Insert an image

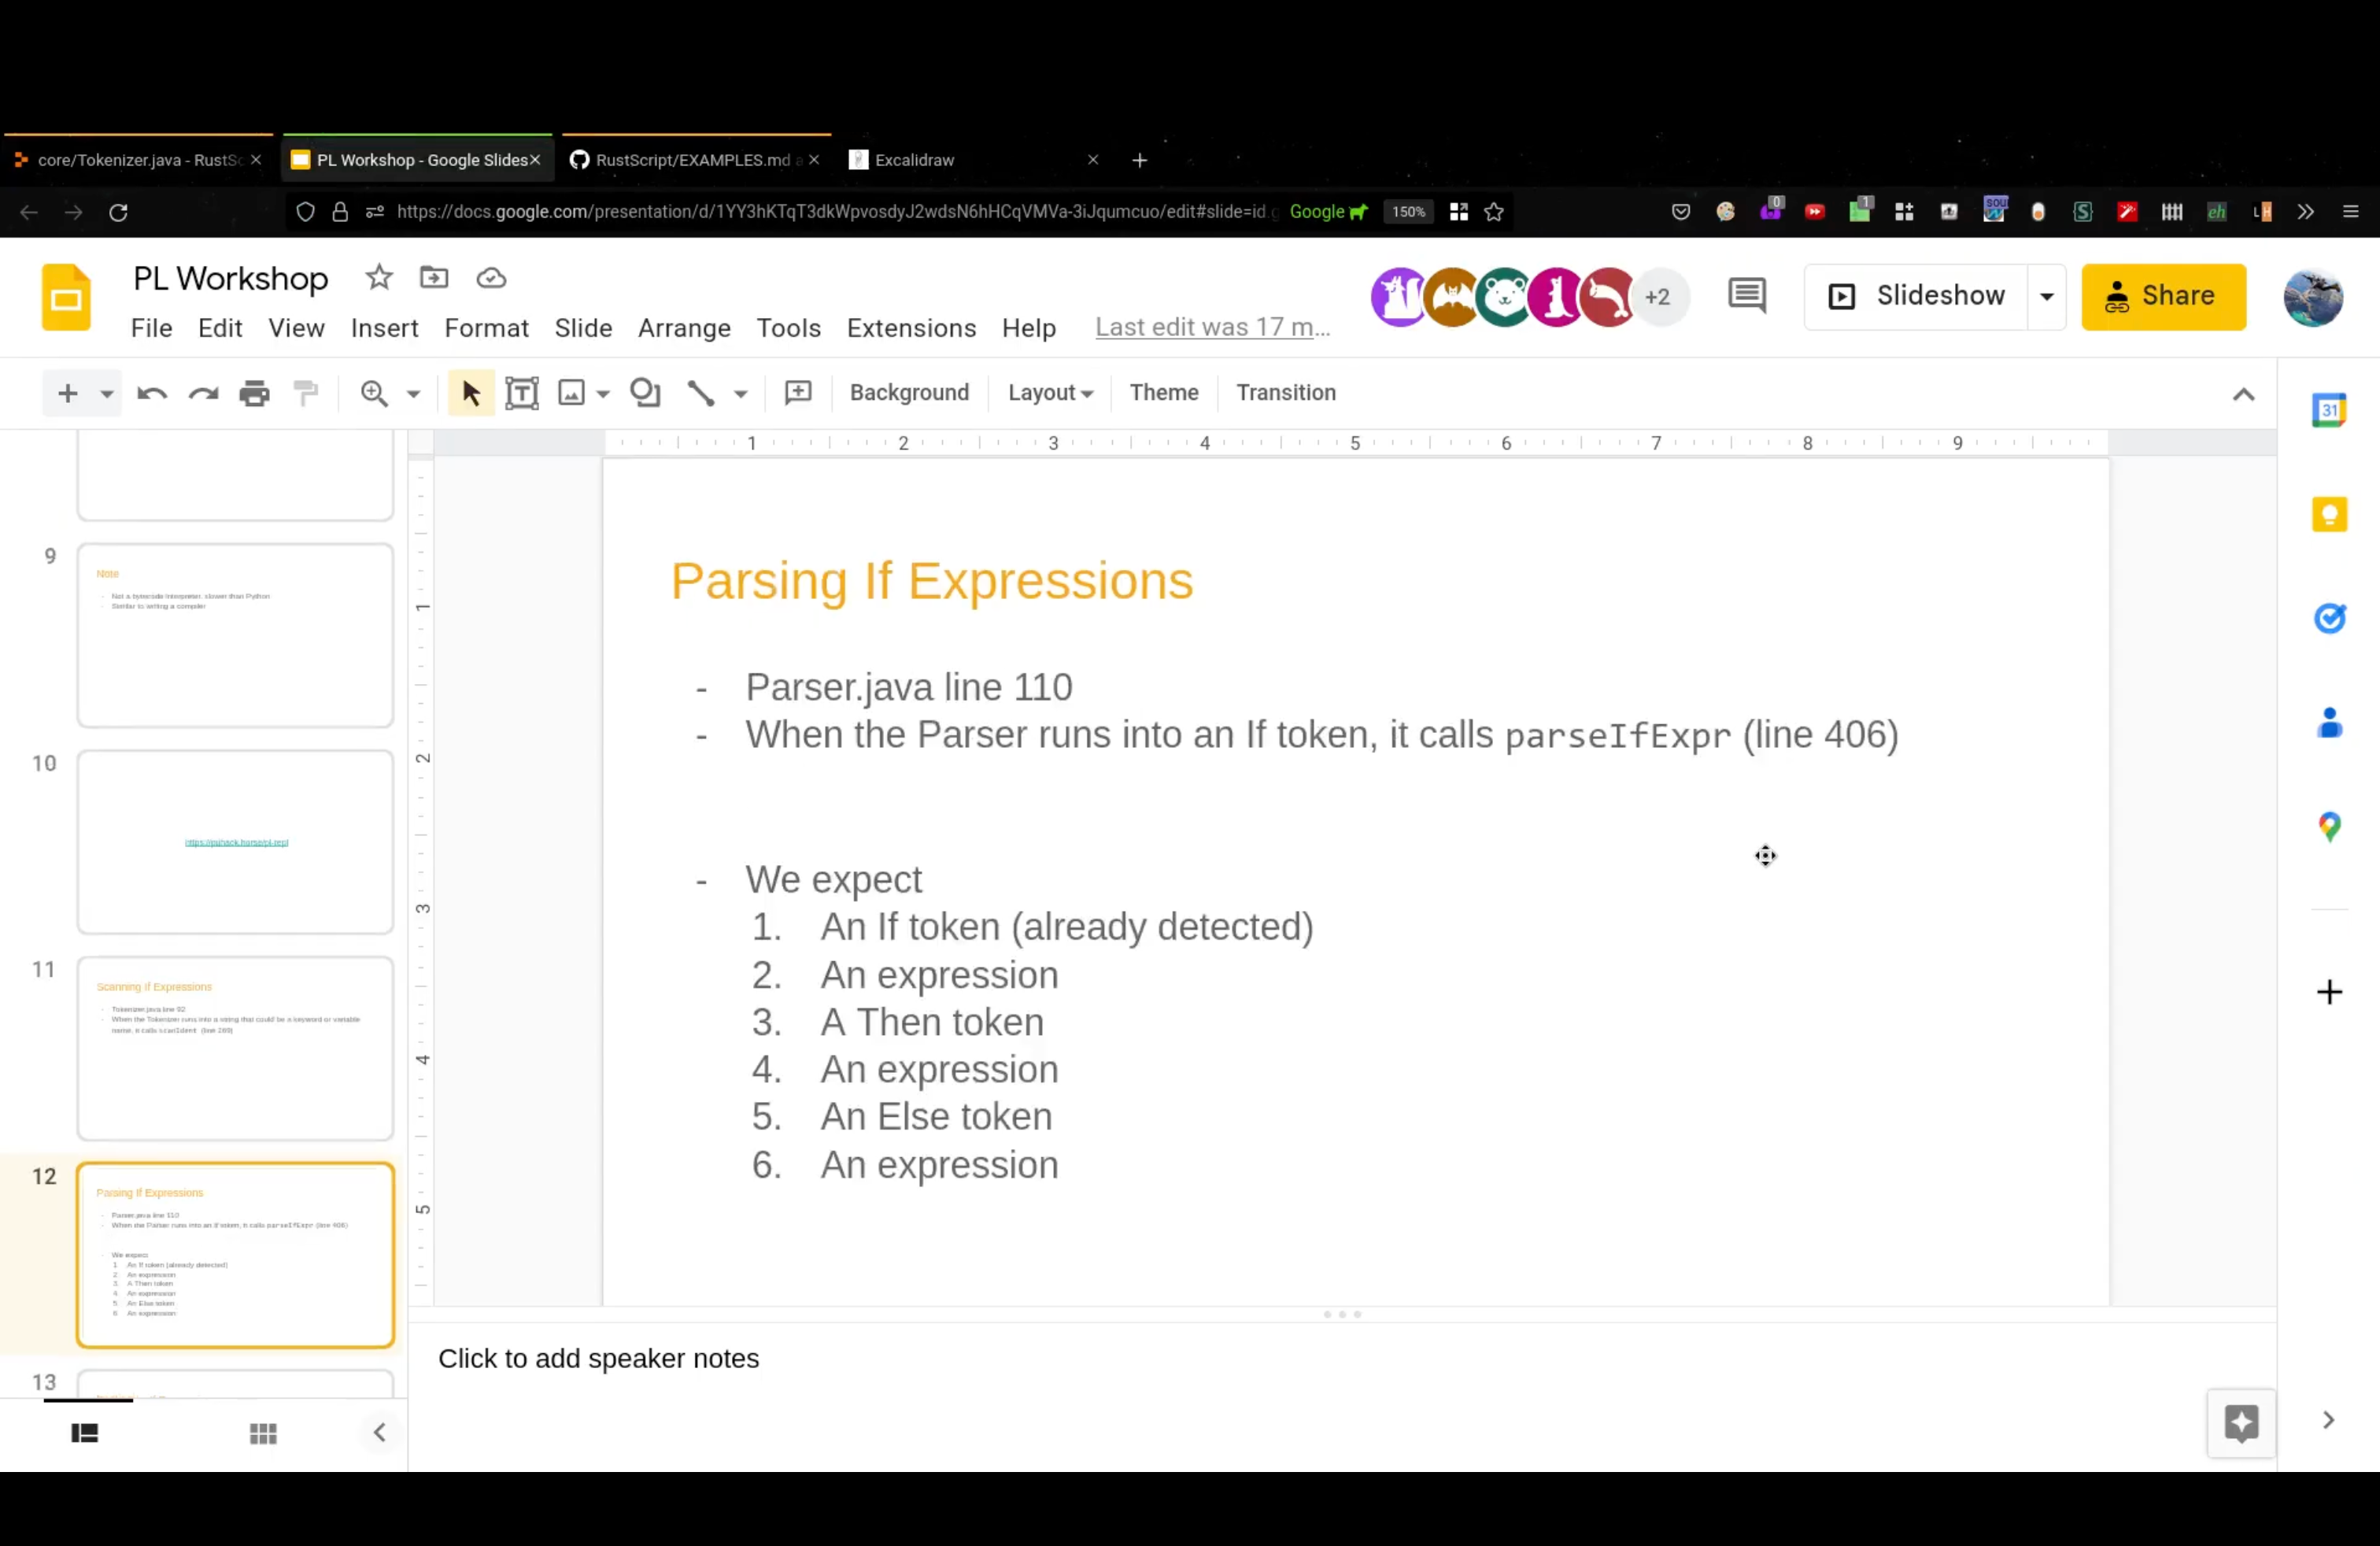pos(571,393)
